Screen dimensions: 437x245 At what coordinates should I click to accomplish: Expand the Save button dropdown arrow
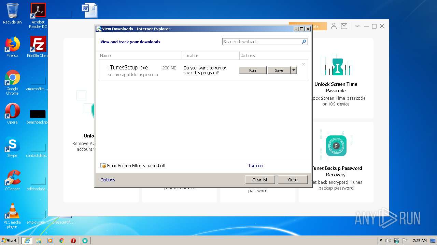294,70
